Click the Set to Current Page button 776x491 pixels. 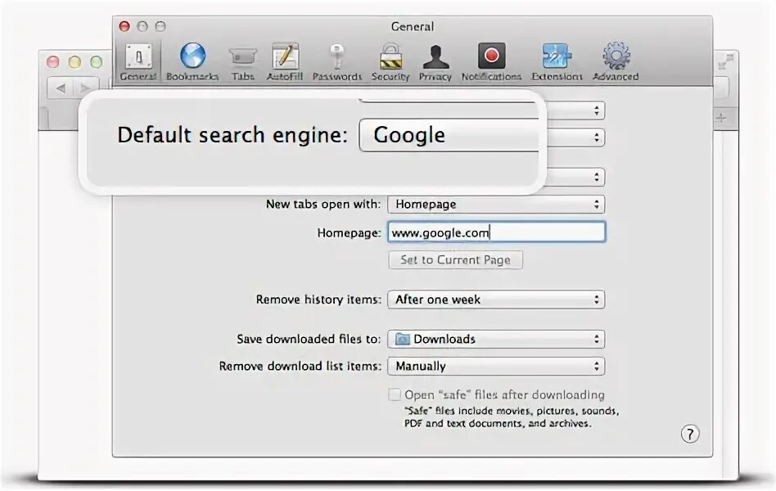(455, 260)
